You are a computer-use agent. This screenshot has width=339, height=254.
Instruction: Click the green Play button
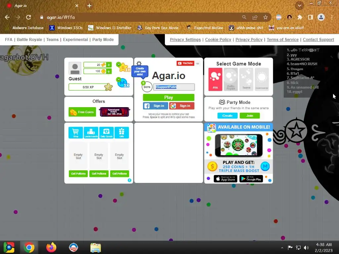coord(169,98)
